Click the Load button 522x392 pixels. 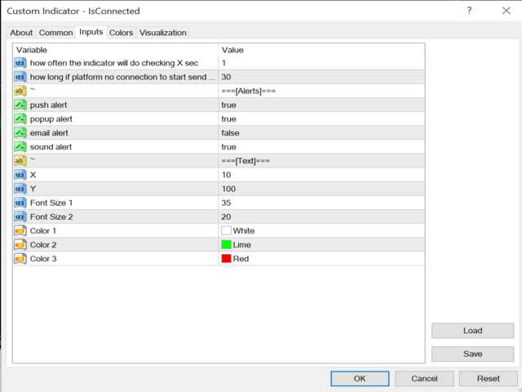[473, 331]
